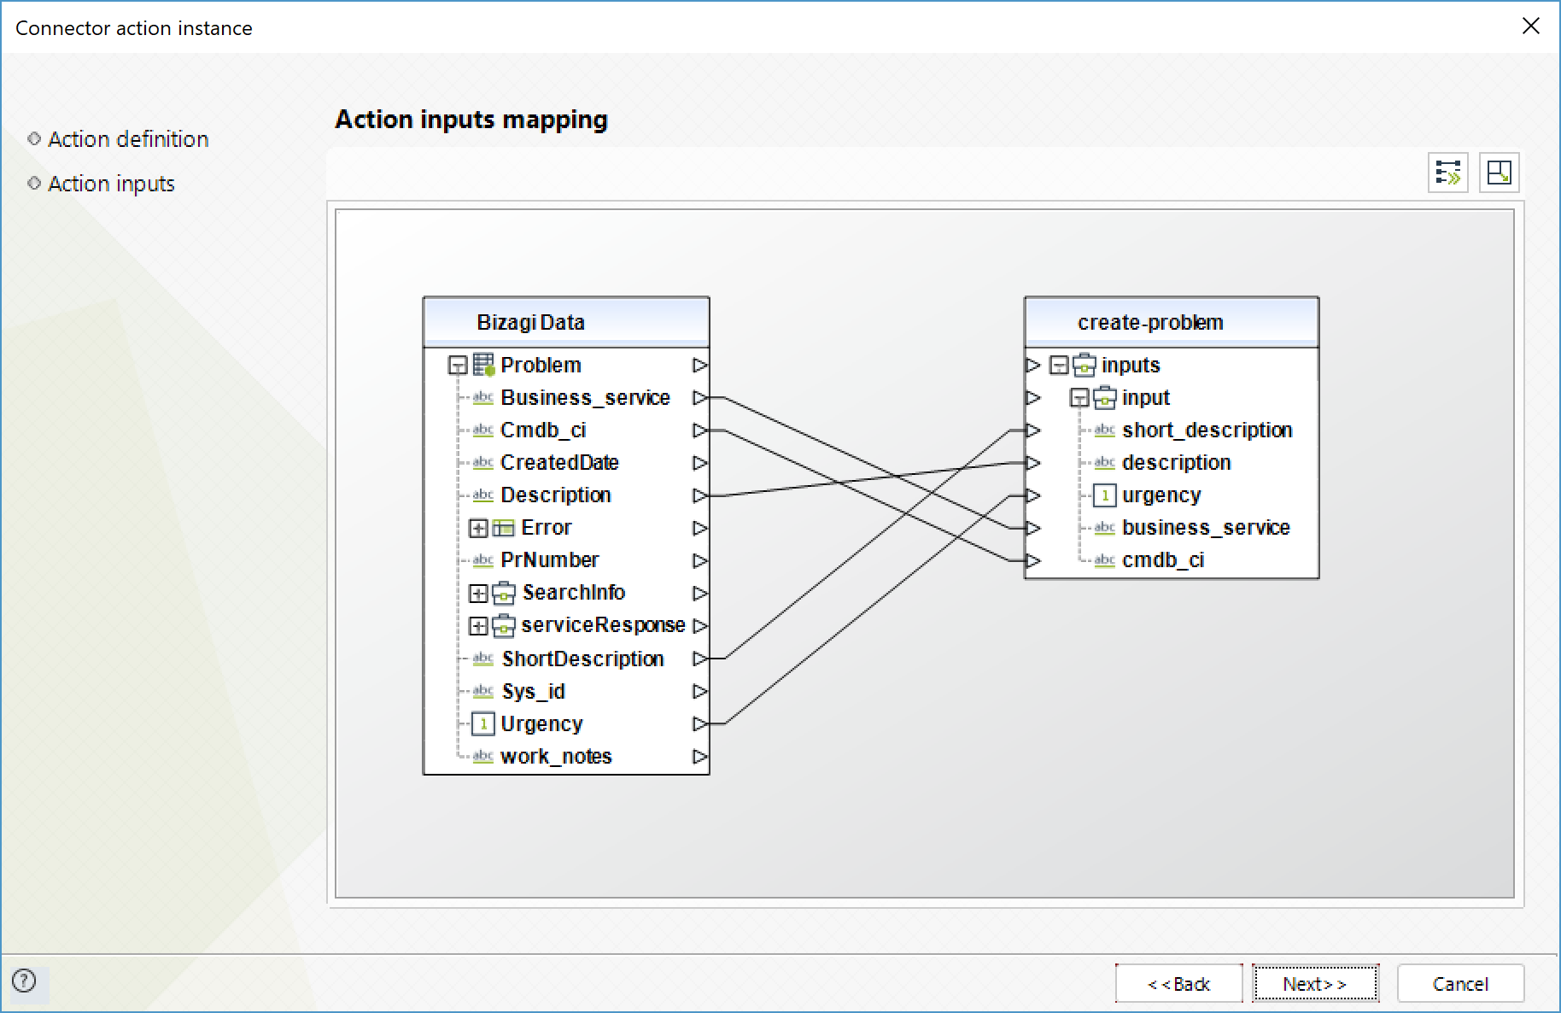Click output connector arrow of Business_service
The width and height of the screenshot is (1561, 1013).
click(x=700, y=398)
